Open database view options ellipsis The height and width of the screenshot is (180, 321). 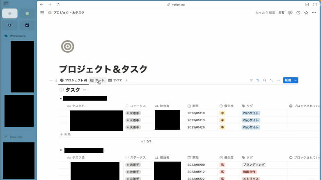point(278,80)
